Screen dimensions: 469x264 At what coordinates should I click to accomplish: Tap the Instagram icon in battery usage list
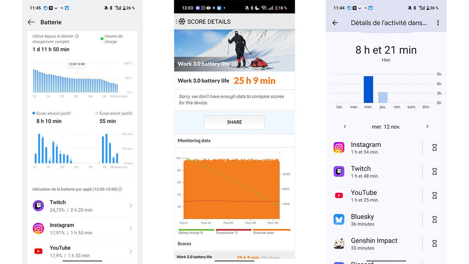coord(38,228)
